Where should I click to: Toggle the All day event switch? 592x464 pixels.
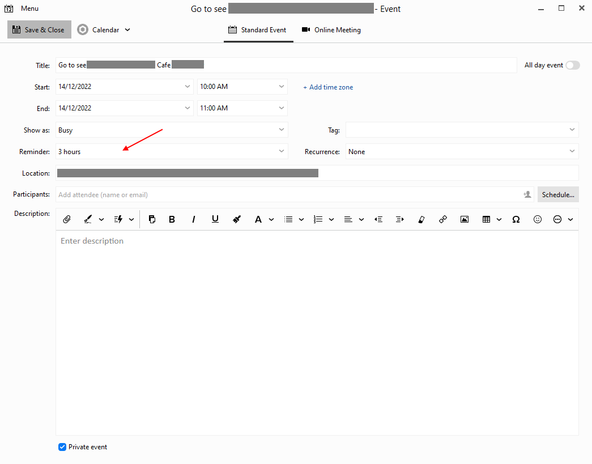coord(572,65)
